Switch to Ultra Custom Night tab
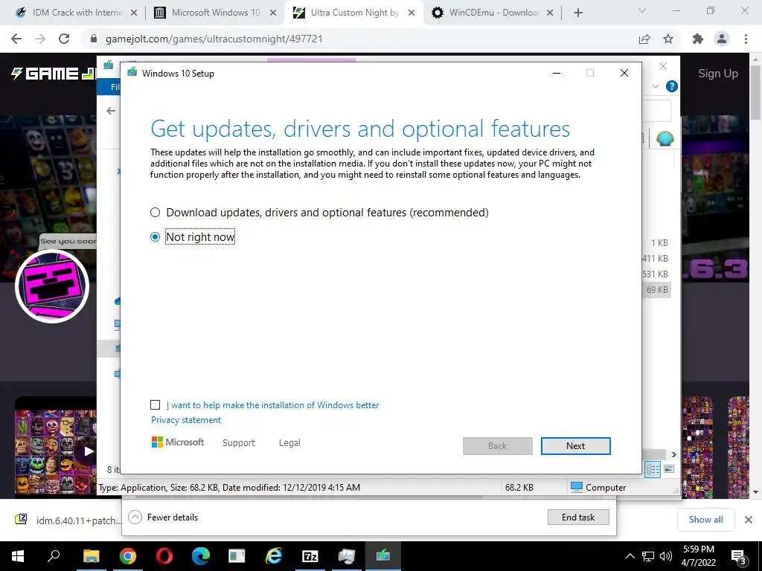This screenshot has width=762, height=571. click(x=353, y=13)
